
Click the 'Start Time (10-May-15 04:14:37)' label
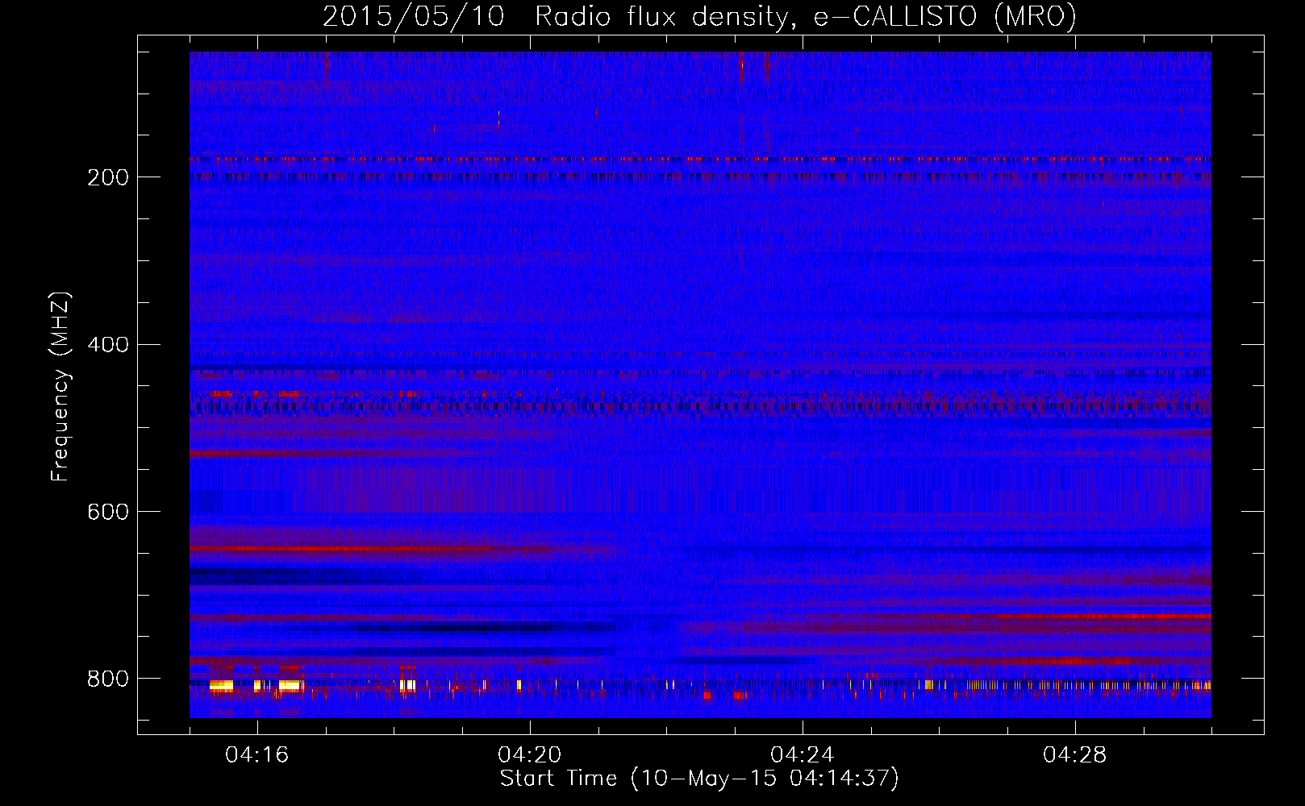pos(699,779)
